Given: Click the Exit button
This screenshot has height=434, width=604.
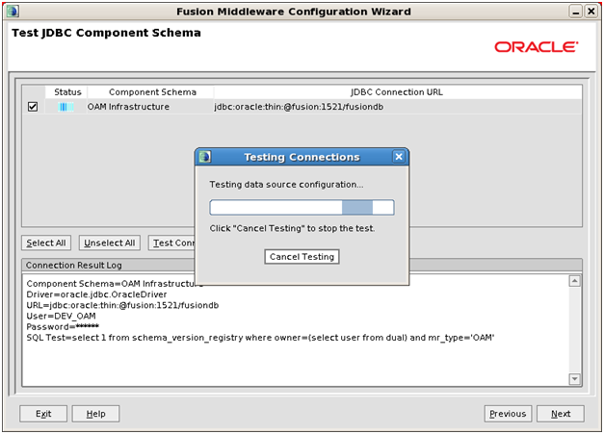Looking at the screenshot, I should [43, 414].
